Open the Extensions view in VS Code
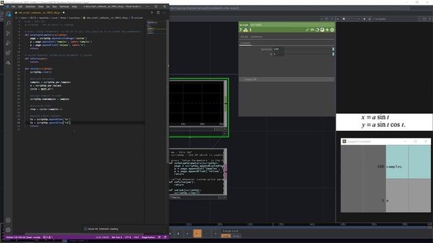 (x=8, y=53)
